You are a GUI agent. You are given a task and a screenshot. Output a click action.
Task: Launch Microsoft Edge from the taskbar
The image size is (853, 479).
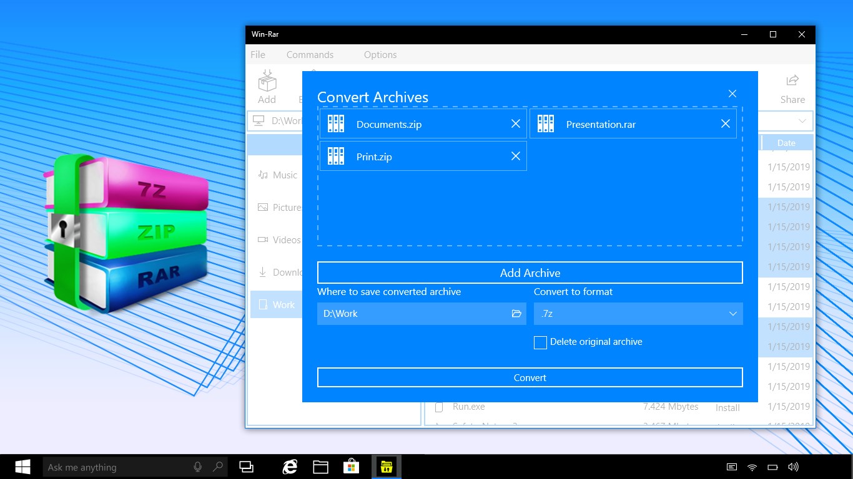tap(290, 467)
